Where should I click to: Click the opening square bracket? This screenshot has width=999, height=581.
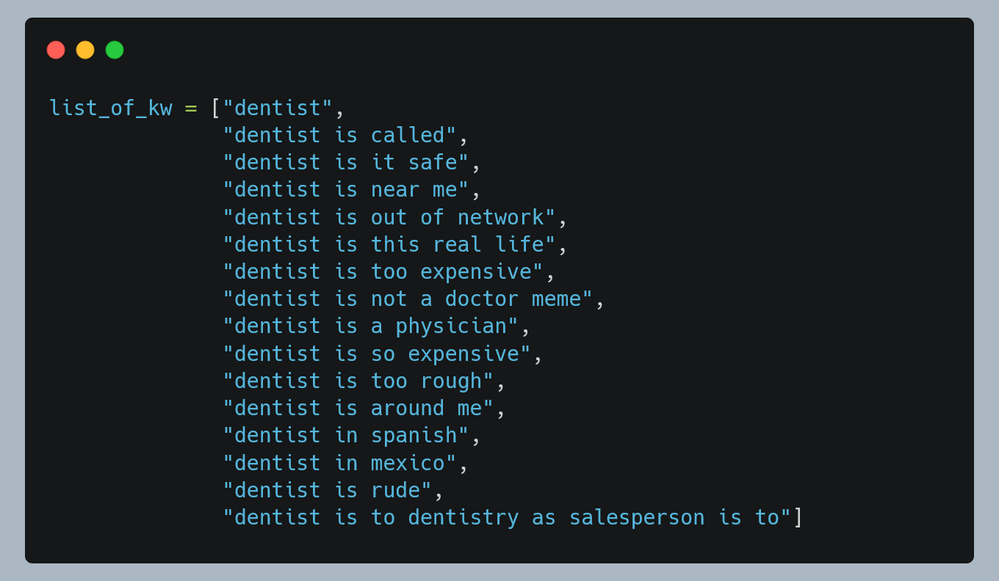215,109
